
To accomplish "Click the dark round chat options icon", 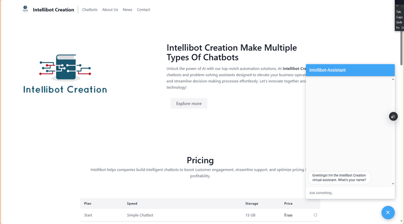I will pos(393,117).
